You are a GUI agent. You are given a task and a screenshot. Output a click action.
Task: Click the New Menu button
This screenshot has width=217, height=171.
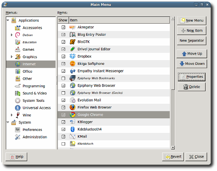coord(192,20)
